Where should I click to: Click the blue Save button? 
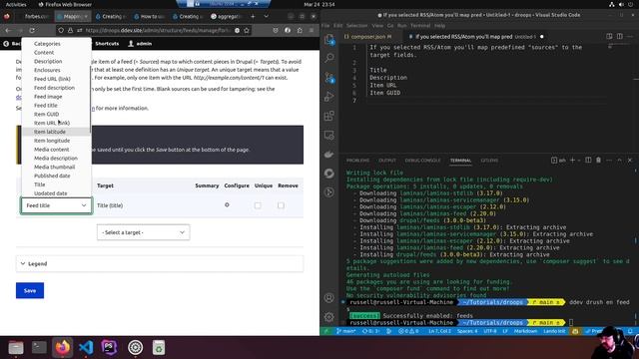[30, 290]
